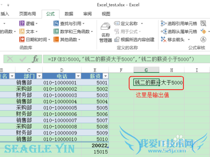The height and width of the screenshot is (157, 210).
Task: Click Remove Arrows (移去箭头) icon
Action: [163, 39]
